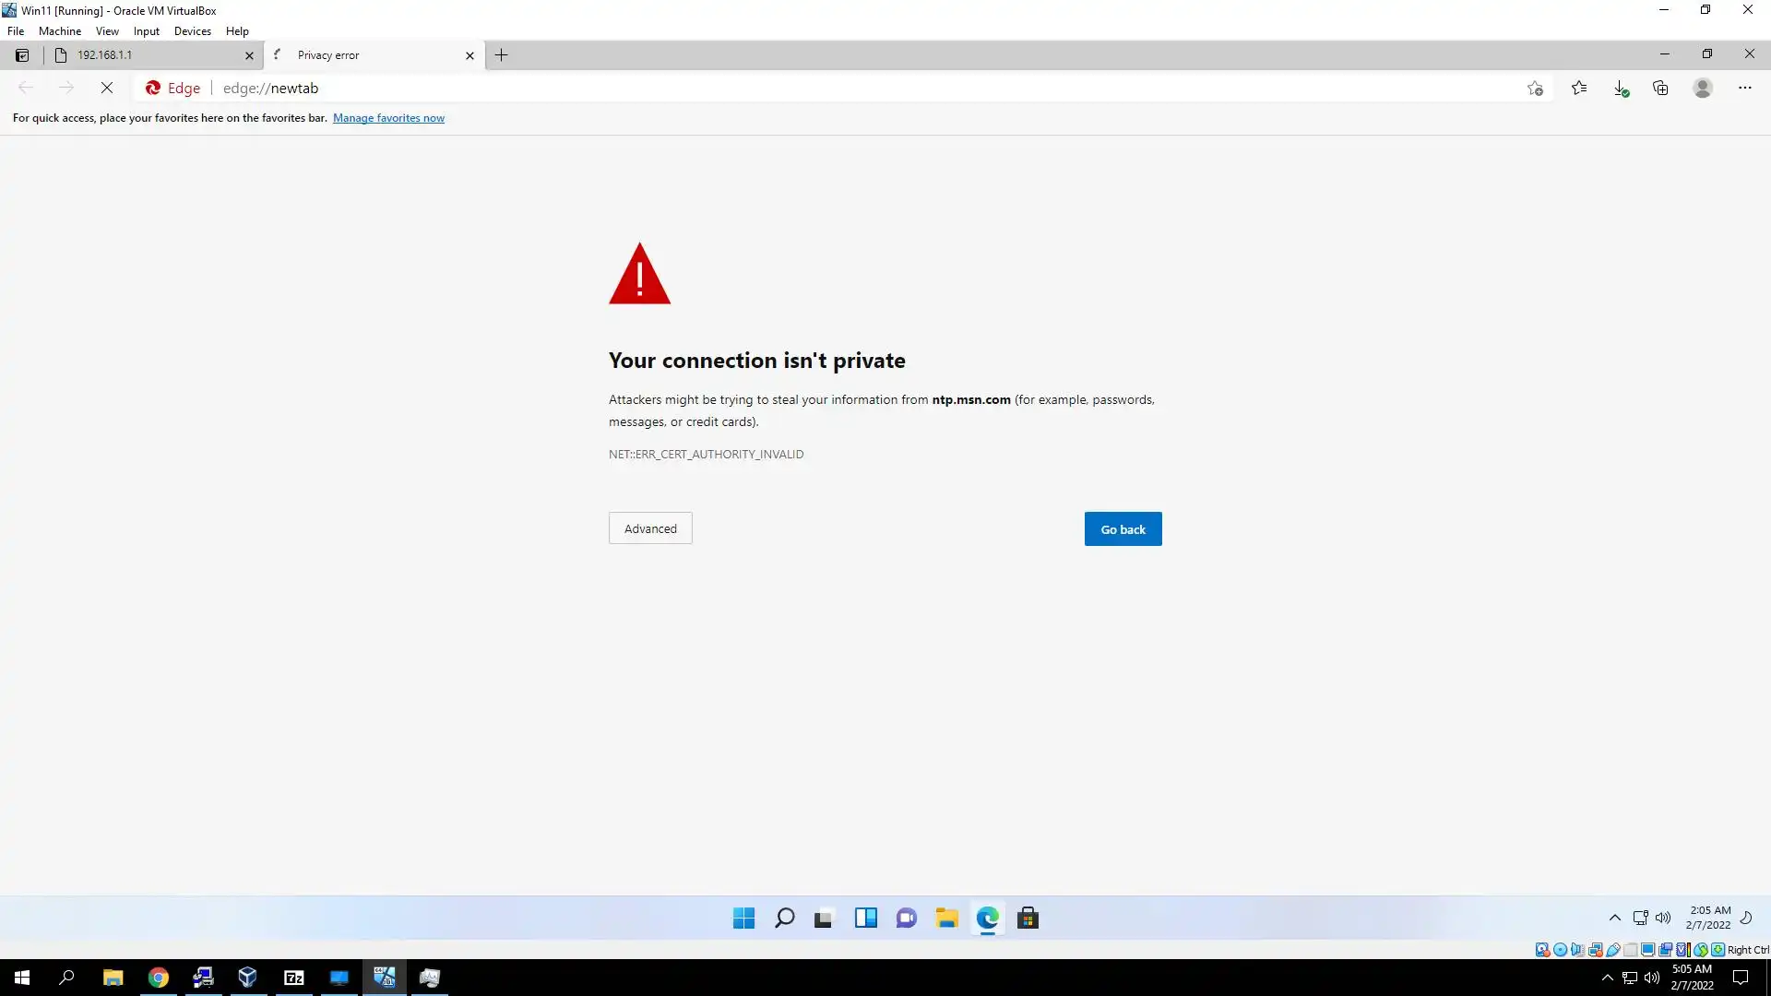This screenshot has height=996, width=1771.
Task: Open Windows 11 Start button in VM
Action: (743, 918)
